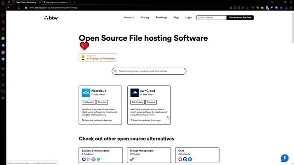
Task: Open the blue chat widget bubble
Action: click(285, 158)
